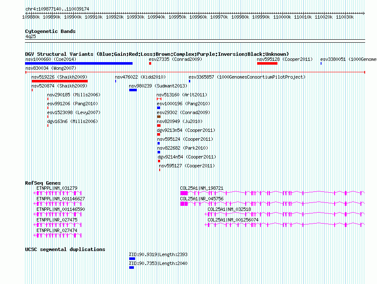Click esv991206 (Pang2010) label

pos(72,104)
